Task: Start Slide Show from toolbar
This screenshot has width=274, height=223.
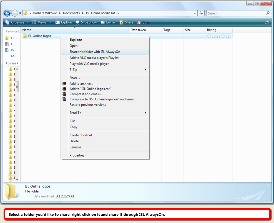Action: click(86, 22)
